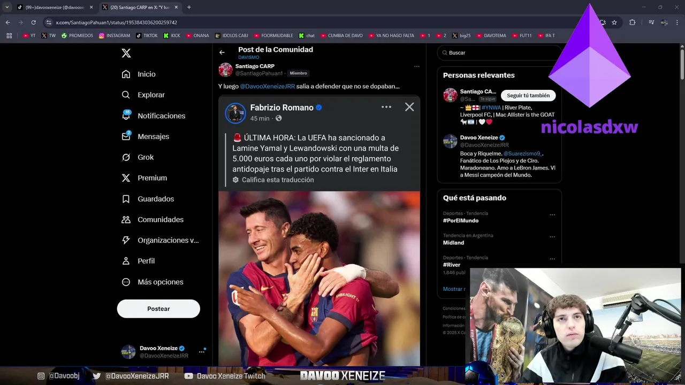Open the TW bookmark
Image resolution: width=685 pixels, height=385 pixels.
[48, 36]
